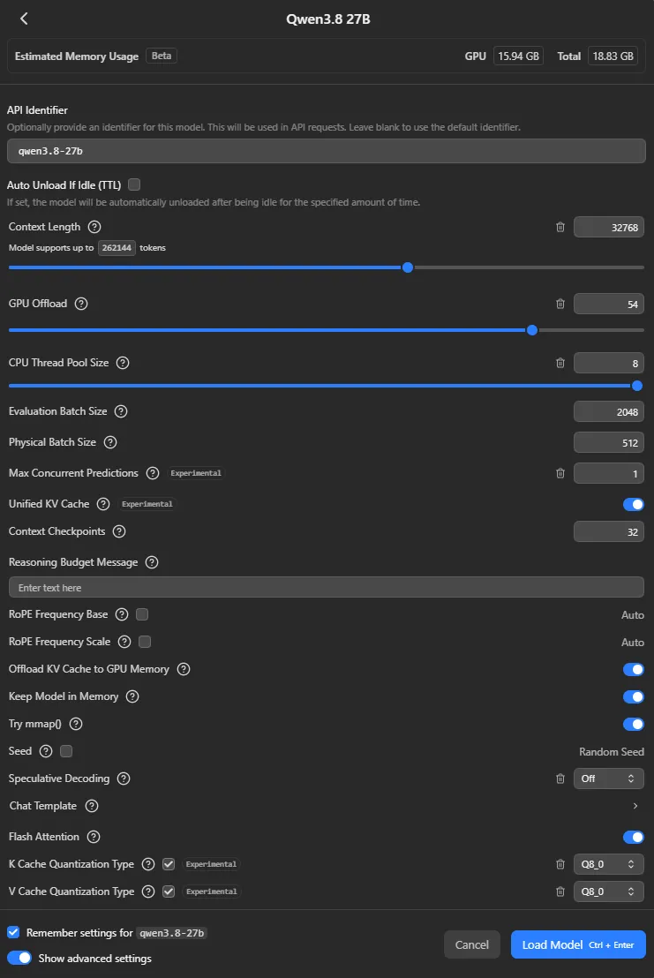Click Context Length value field 32768

[x=608, y=228]
